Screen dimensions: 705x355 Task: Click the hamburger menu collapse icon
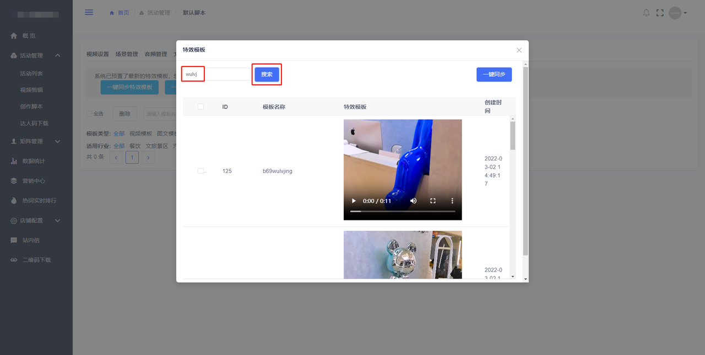pyautogui.click(x=89, y=12)
